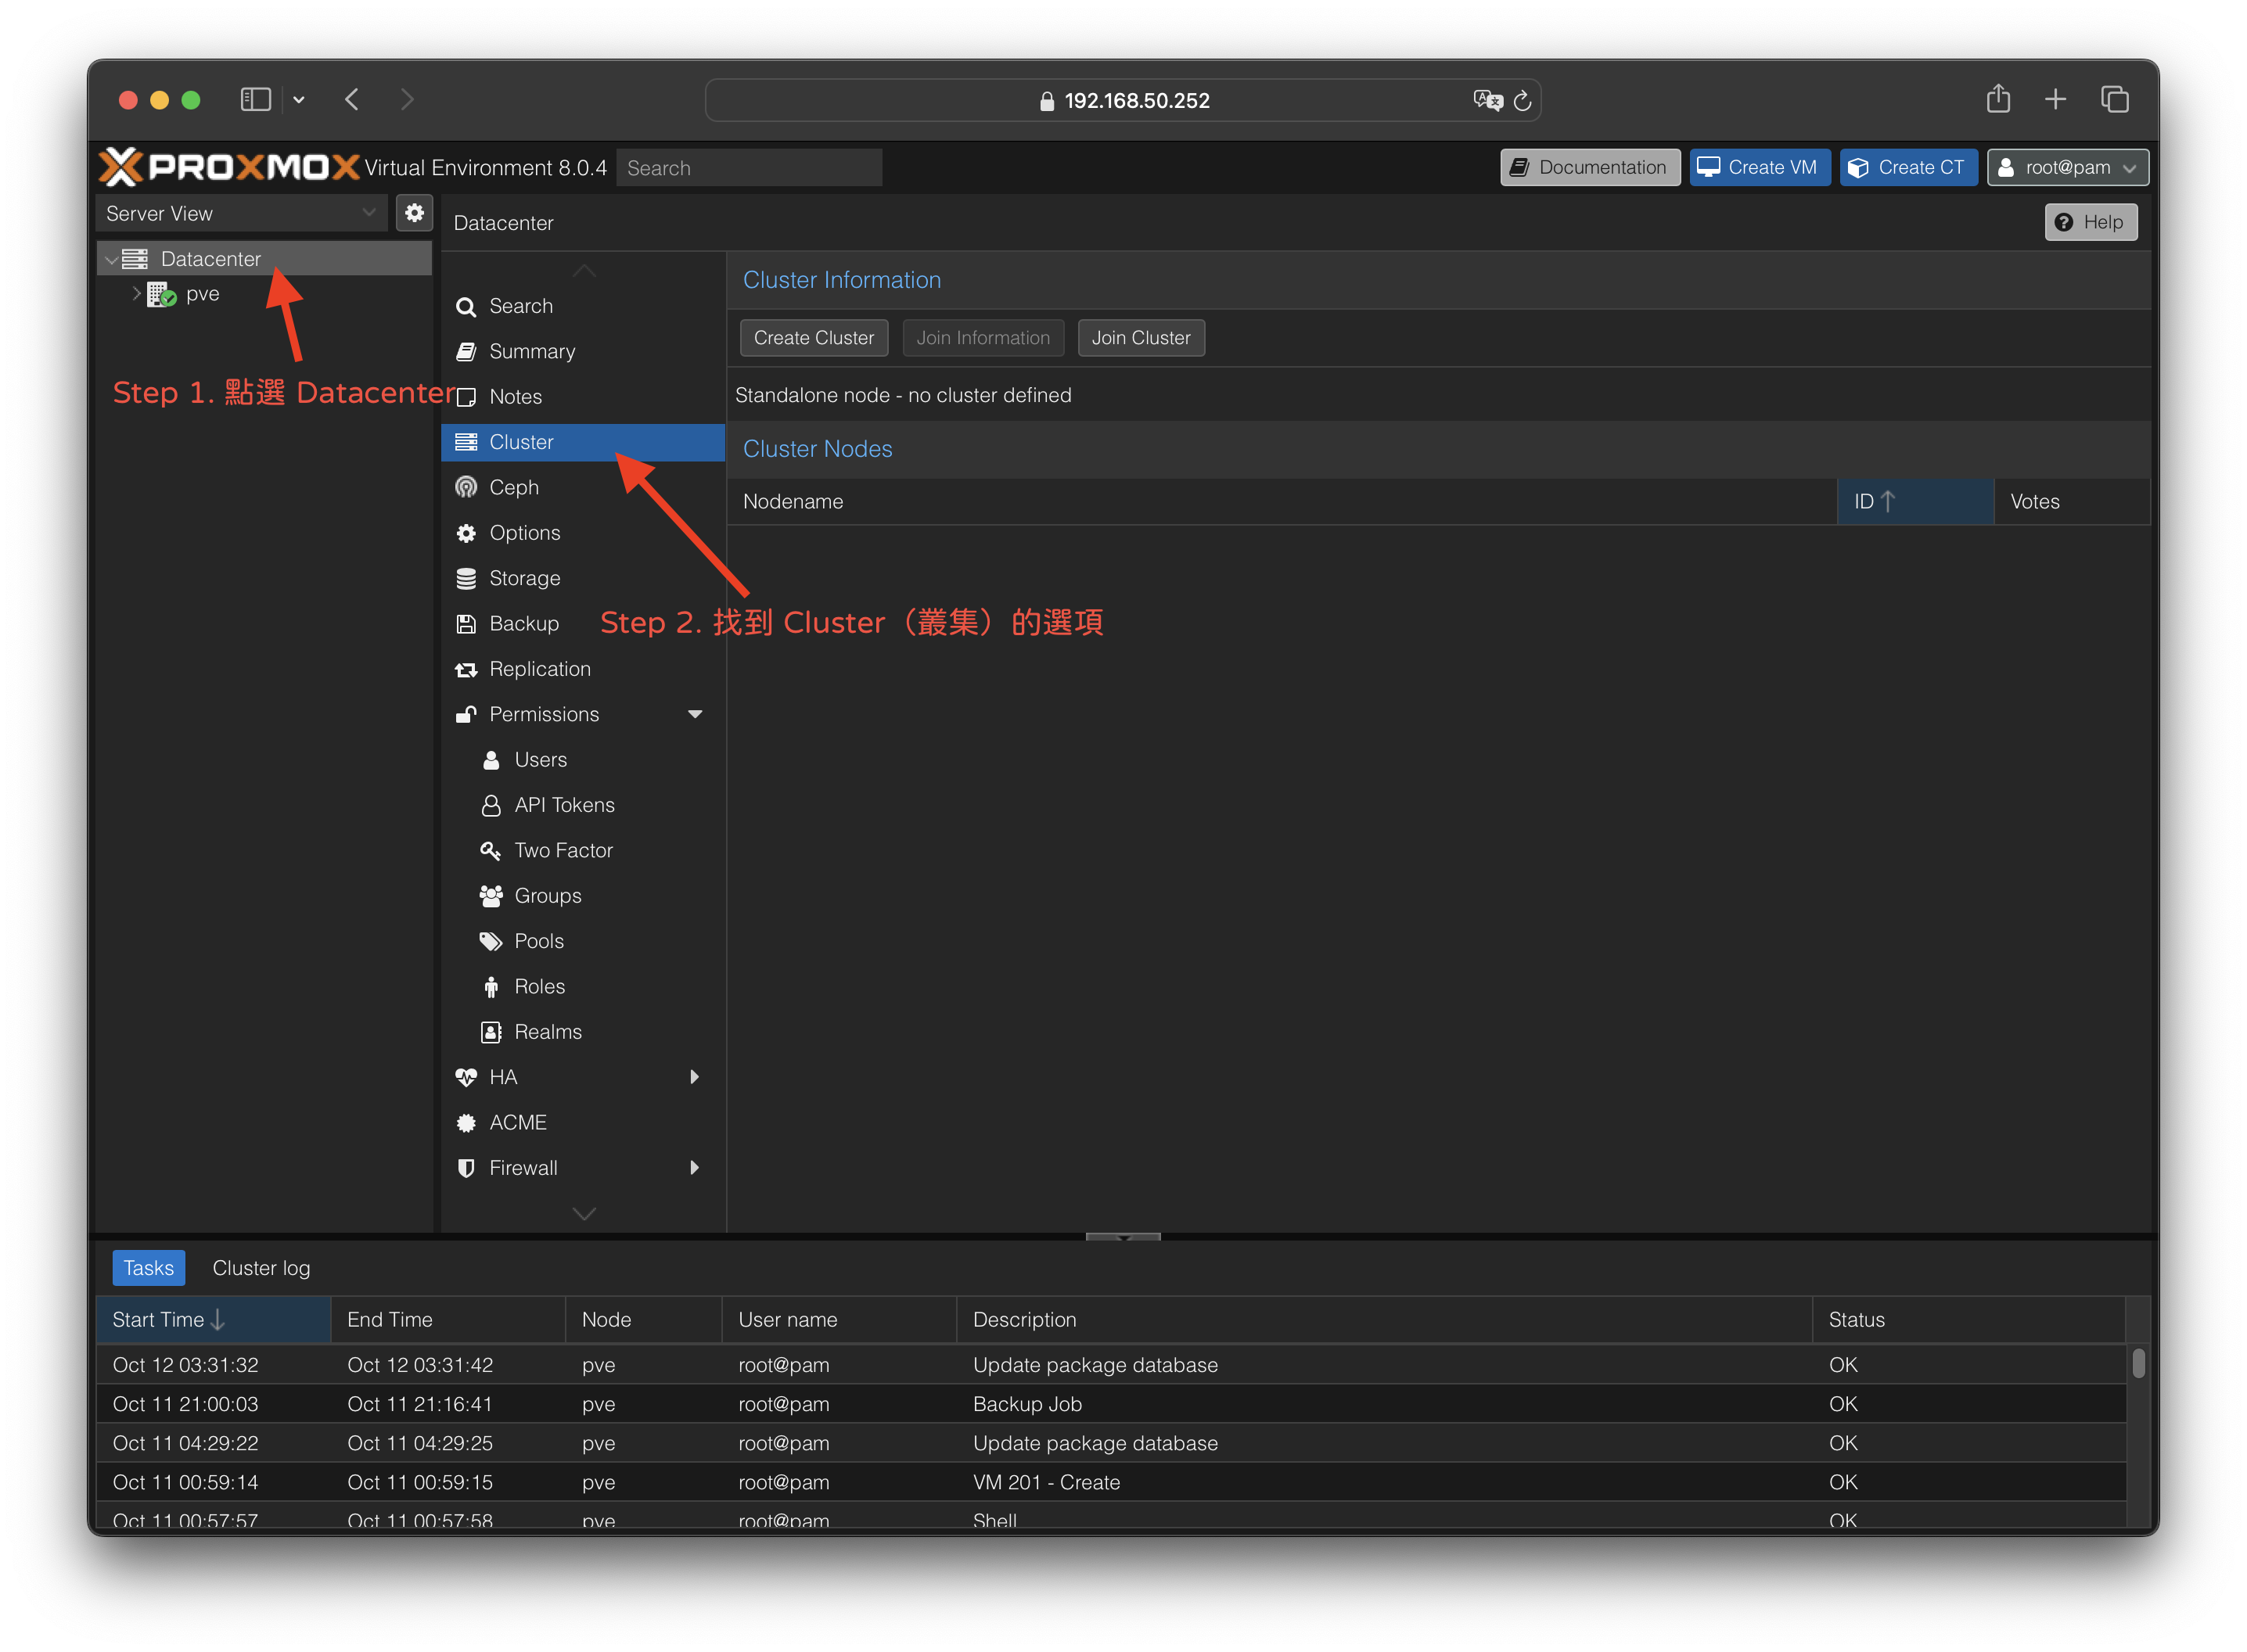
Task: Click the Firewall shield icon
Action: [466, 1168]
